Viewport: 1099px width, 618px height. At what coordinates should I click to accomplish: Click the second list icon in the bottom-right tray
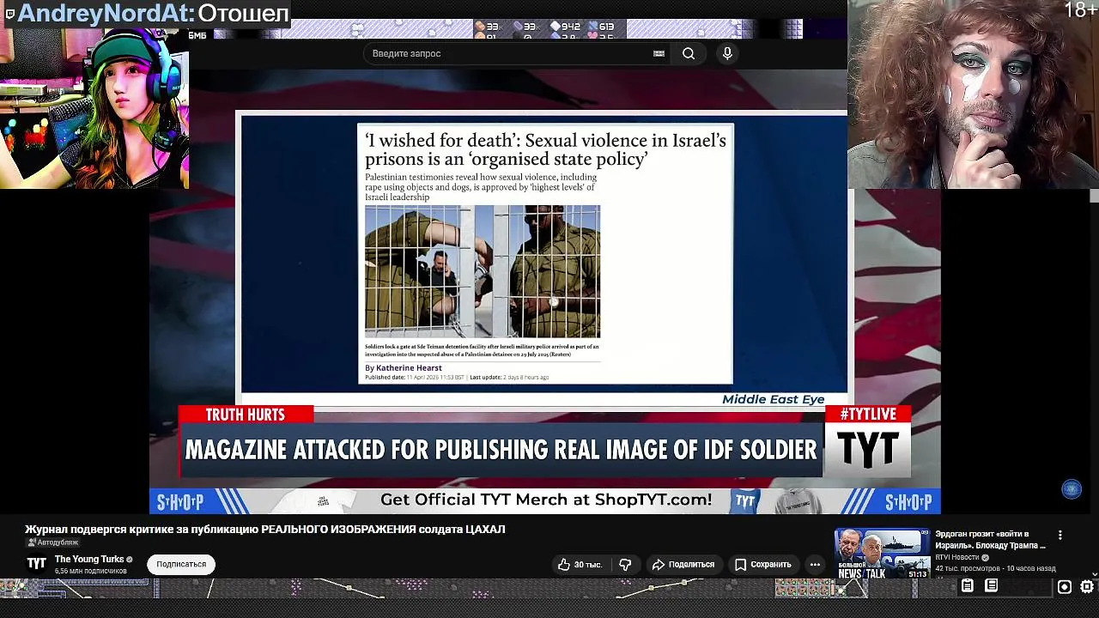tap(991, 585)
